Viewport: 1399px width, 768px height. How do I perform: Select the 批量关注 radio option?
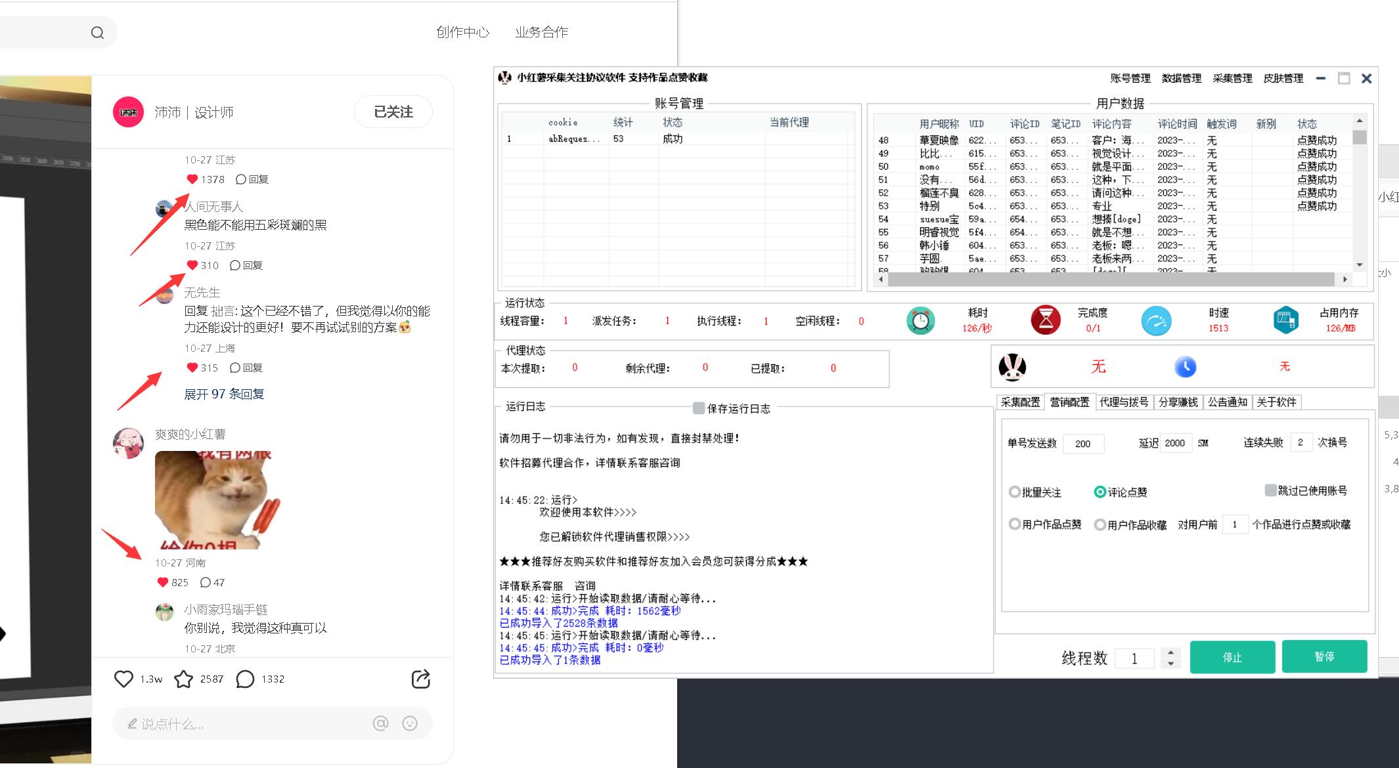[1015, 492]
